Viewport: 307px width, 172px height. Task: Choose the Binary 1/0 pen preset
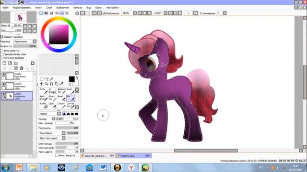tap(52, 98)
